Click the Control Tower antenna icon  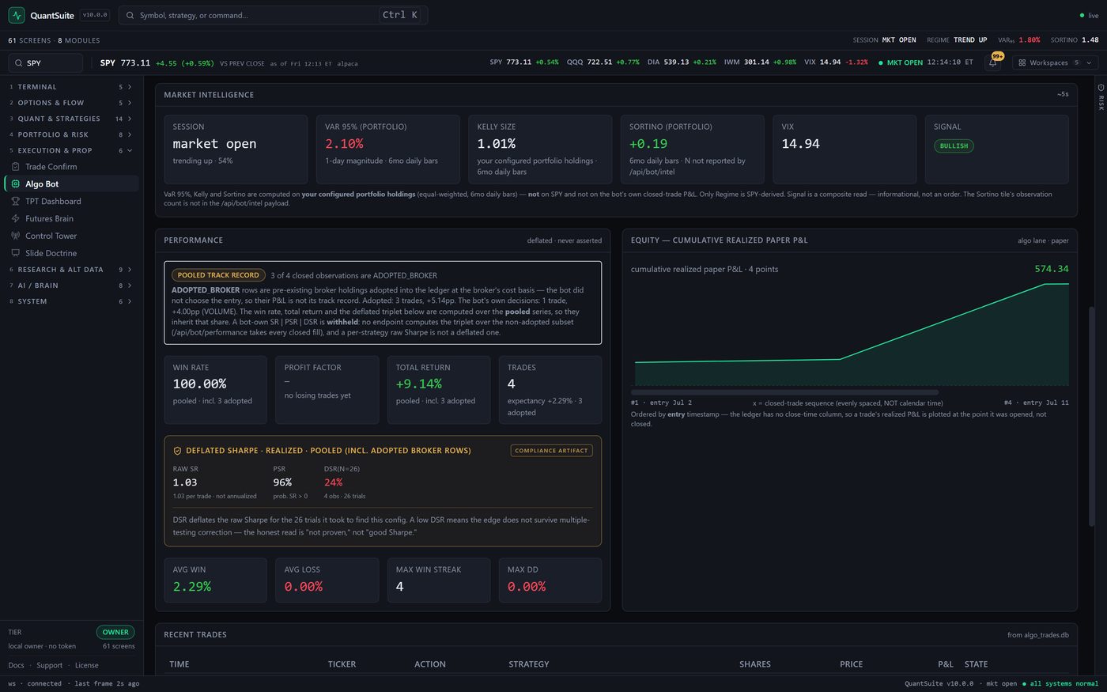coord(16,236)
